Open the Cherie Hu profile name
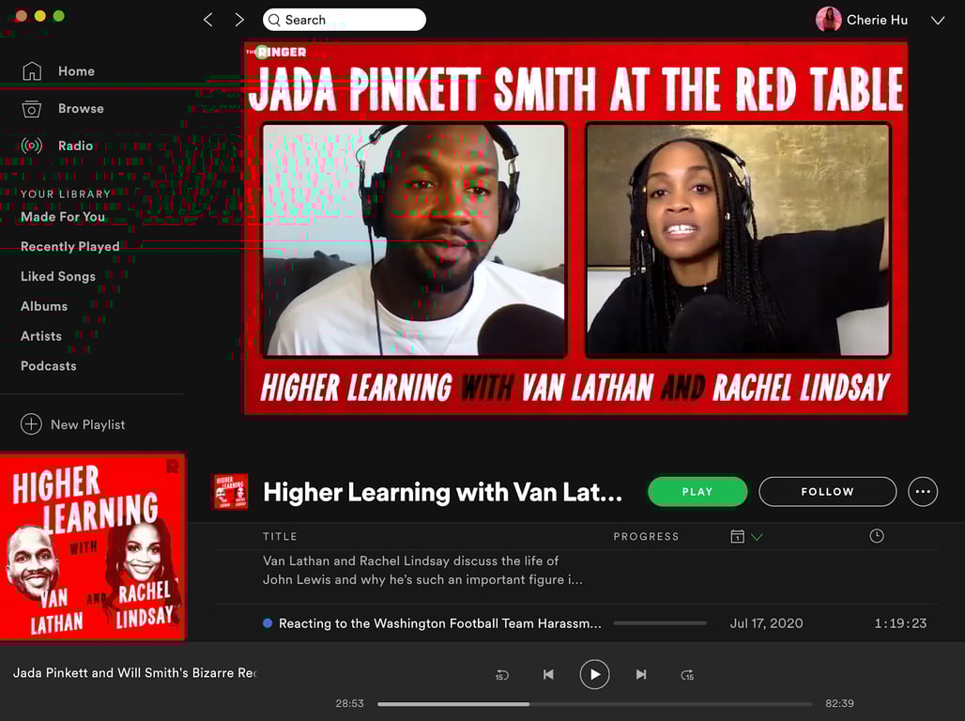 pyautogui.click(x=877, y=20)
